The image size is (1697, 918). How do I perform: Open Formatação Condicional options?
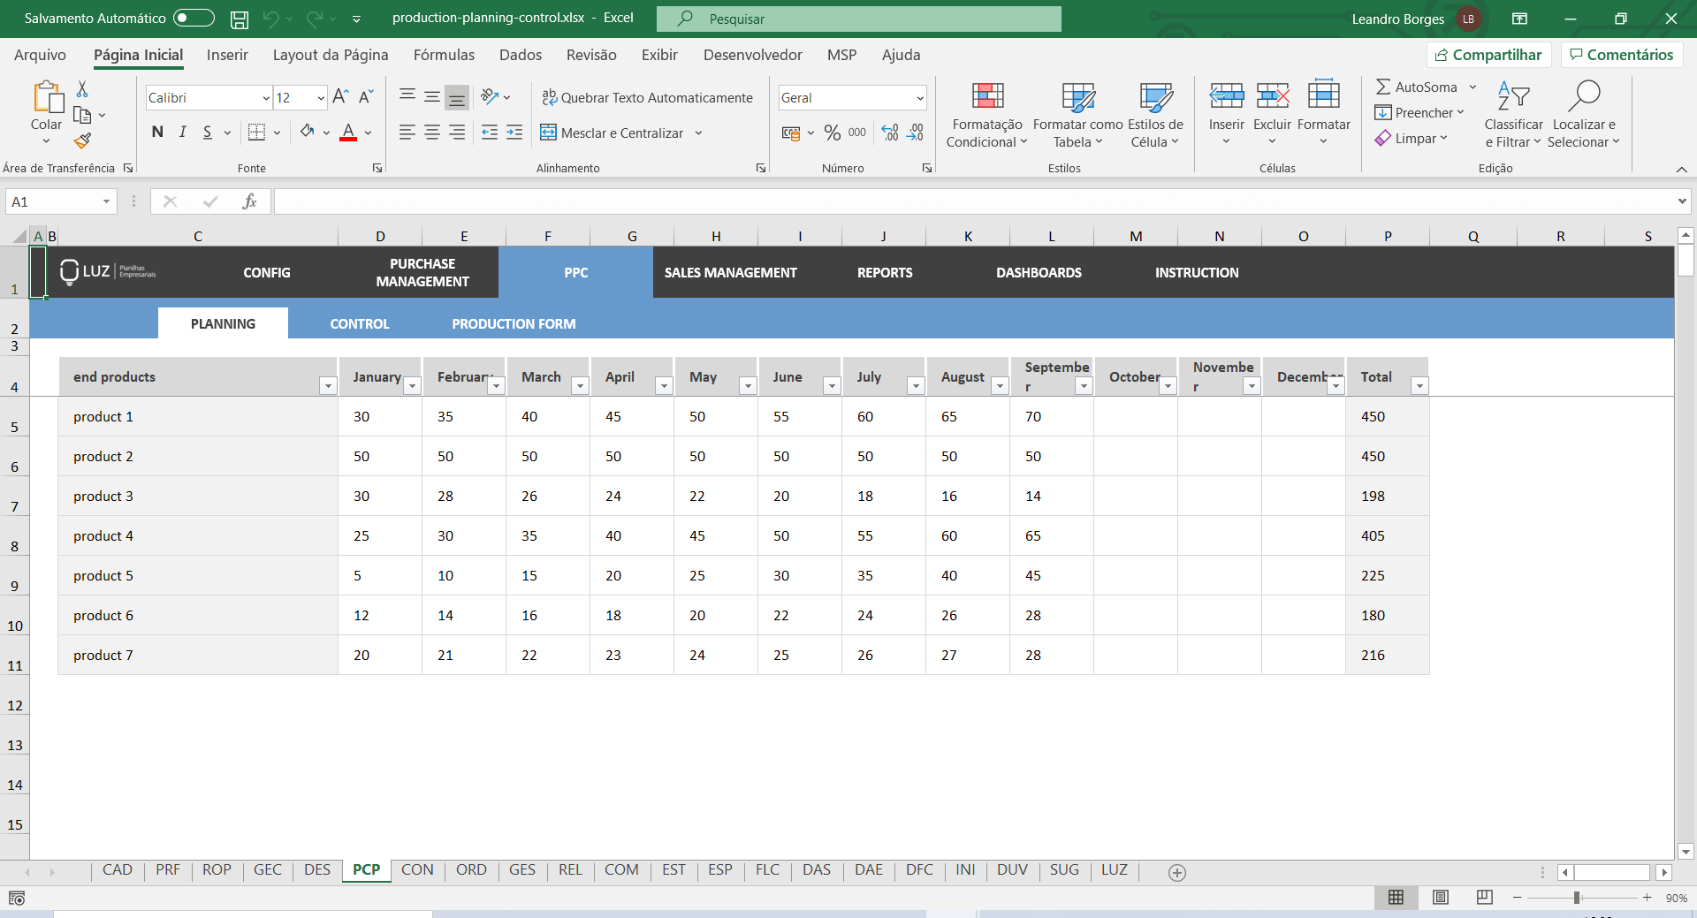986,113
